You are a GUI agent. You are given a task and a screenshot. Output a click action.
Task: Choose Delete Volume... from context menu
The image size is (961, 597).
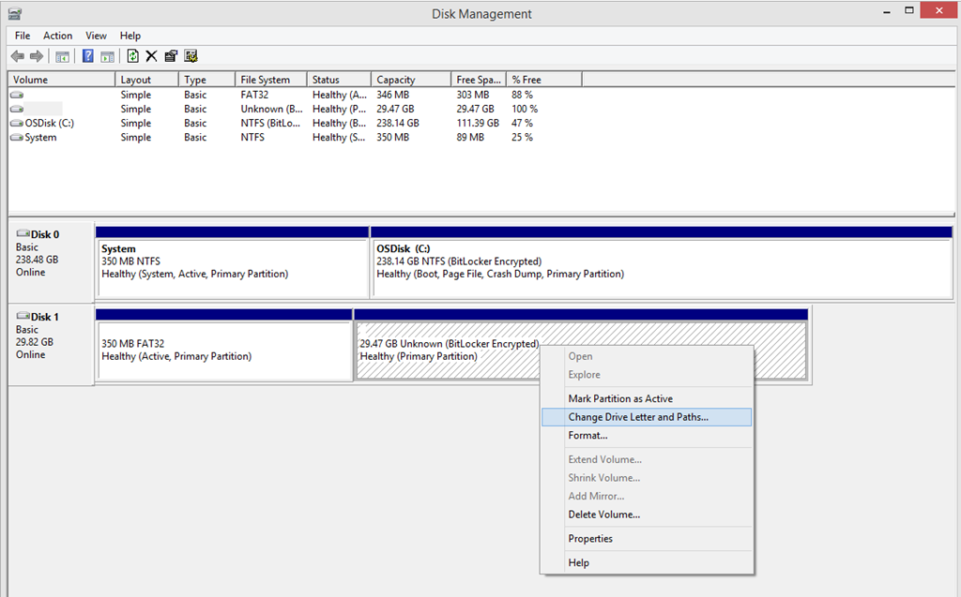[603, 515]
